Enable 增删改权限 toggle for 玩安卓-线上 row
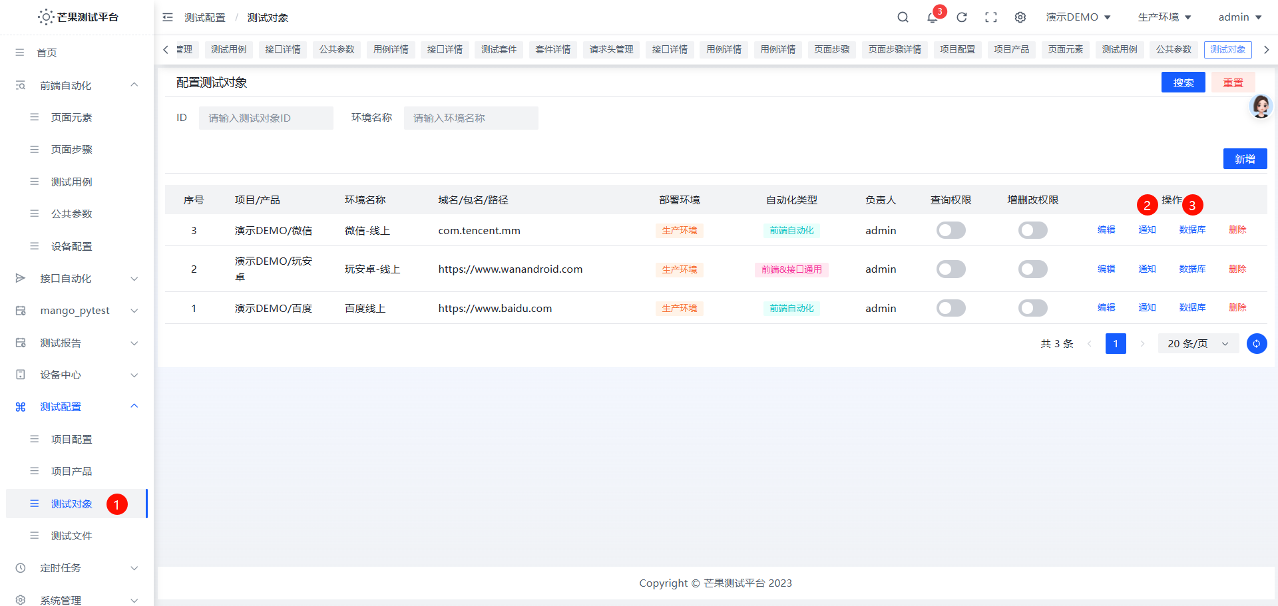Screen dimensions: 1278x606 1032,269
